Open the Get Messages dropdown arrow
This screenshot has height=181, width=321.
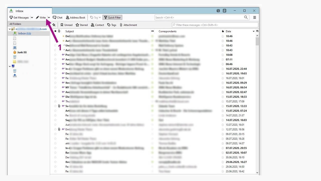pyautogui.click(x=32, y=18)
